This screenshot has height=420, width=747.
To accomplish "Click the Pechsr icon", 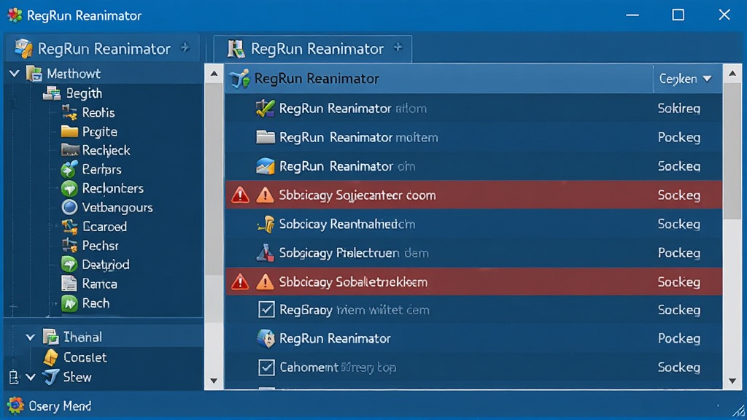I will (69, 246).
